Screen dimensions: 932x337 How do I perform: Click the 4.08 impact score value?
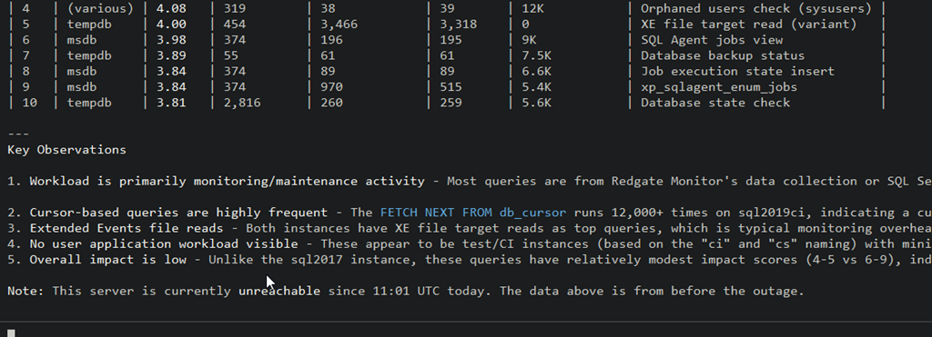(x=171, y=8)
